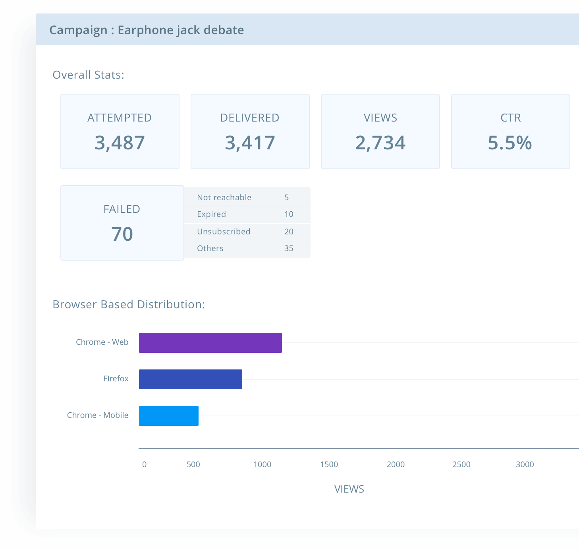
Task: Select the Expired failure row
Action: pyautogui.click(x=247, y=214)
